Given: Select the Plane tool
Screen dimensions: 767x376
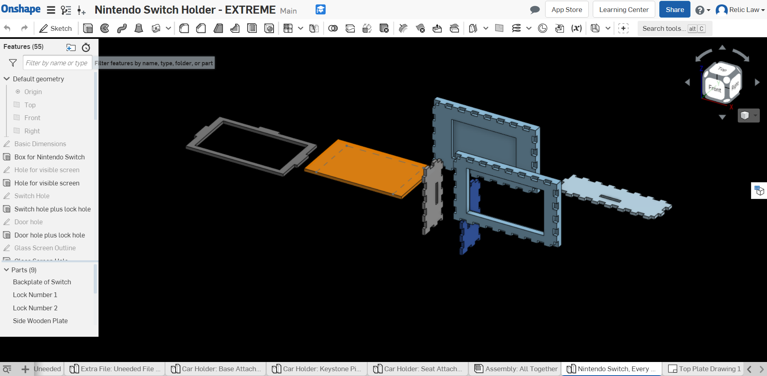Looking at the screenshot, I should tap(499, 28).
